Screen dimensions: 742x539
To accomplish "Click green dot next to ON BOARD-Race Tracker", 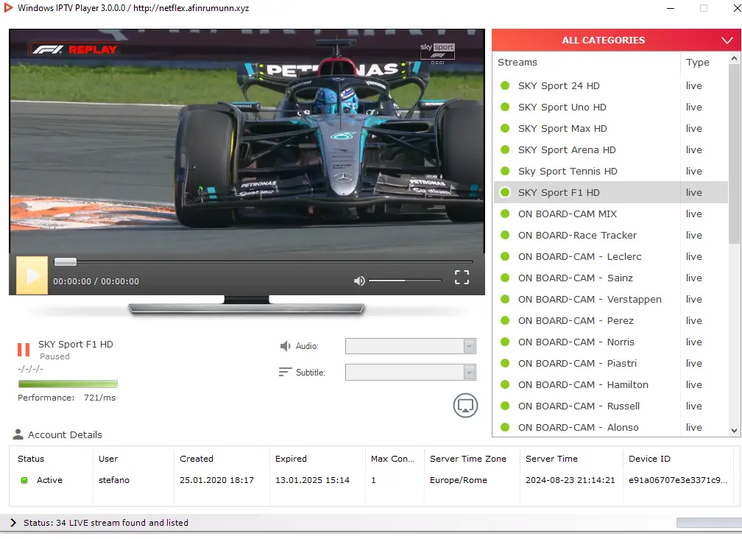I will (505, 235).
